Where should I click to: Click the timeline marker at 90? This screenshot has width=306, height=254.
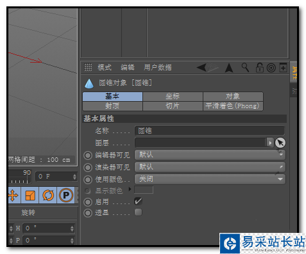[27, 172]
